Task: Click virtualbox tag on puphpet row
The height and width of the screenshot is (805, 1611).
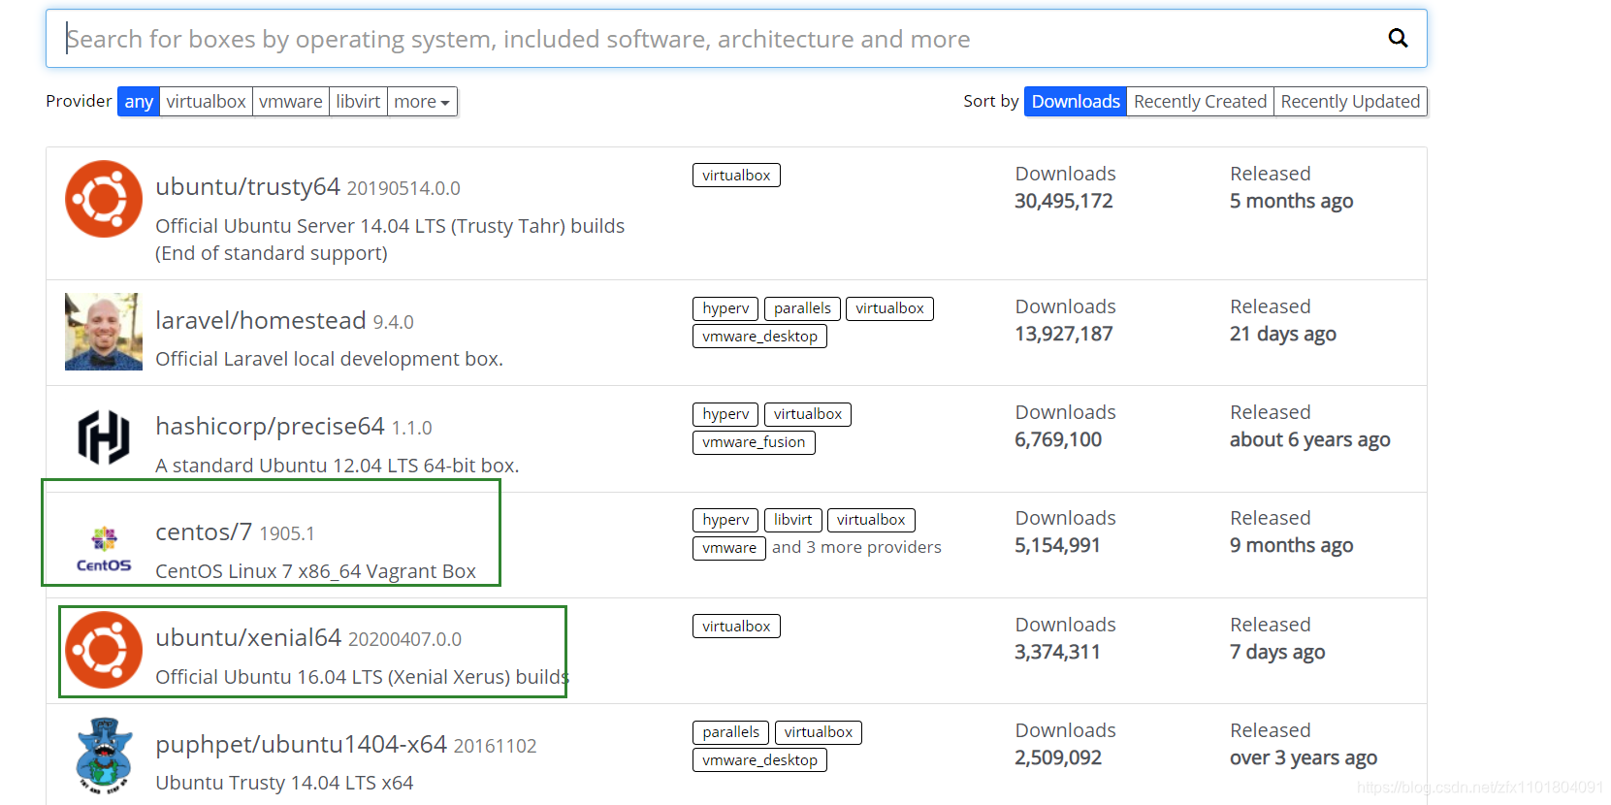Action: click(819, 732)
